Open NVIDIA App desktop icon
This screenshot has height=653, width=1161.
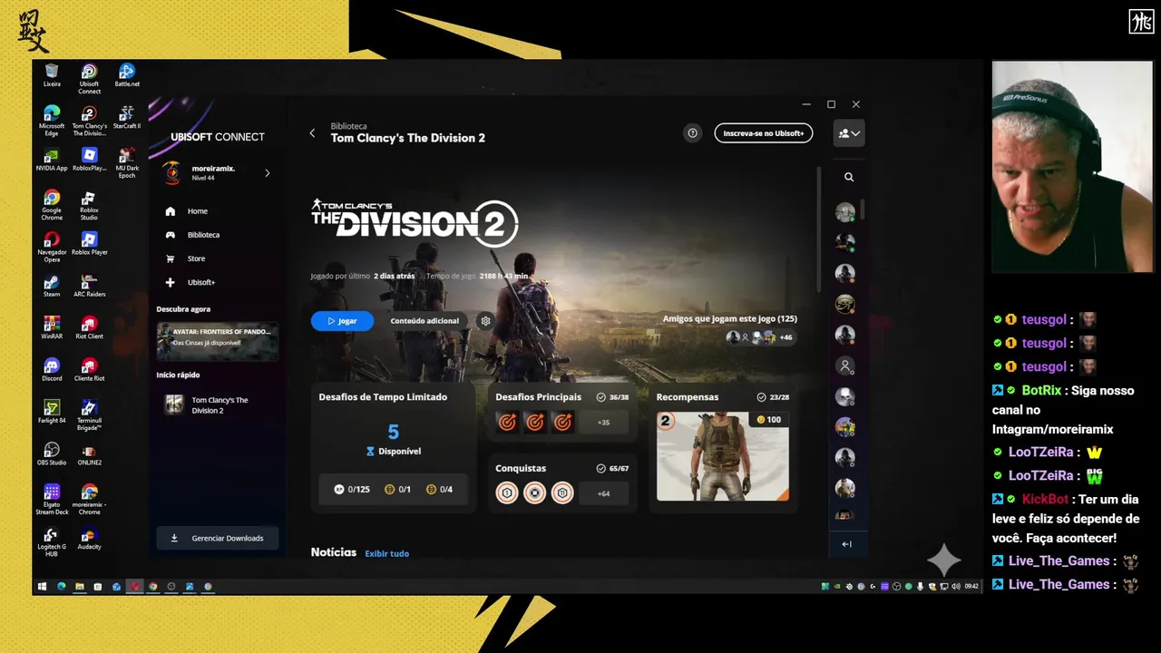52,160
